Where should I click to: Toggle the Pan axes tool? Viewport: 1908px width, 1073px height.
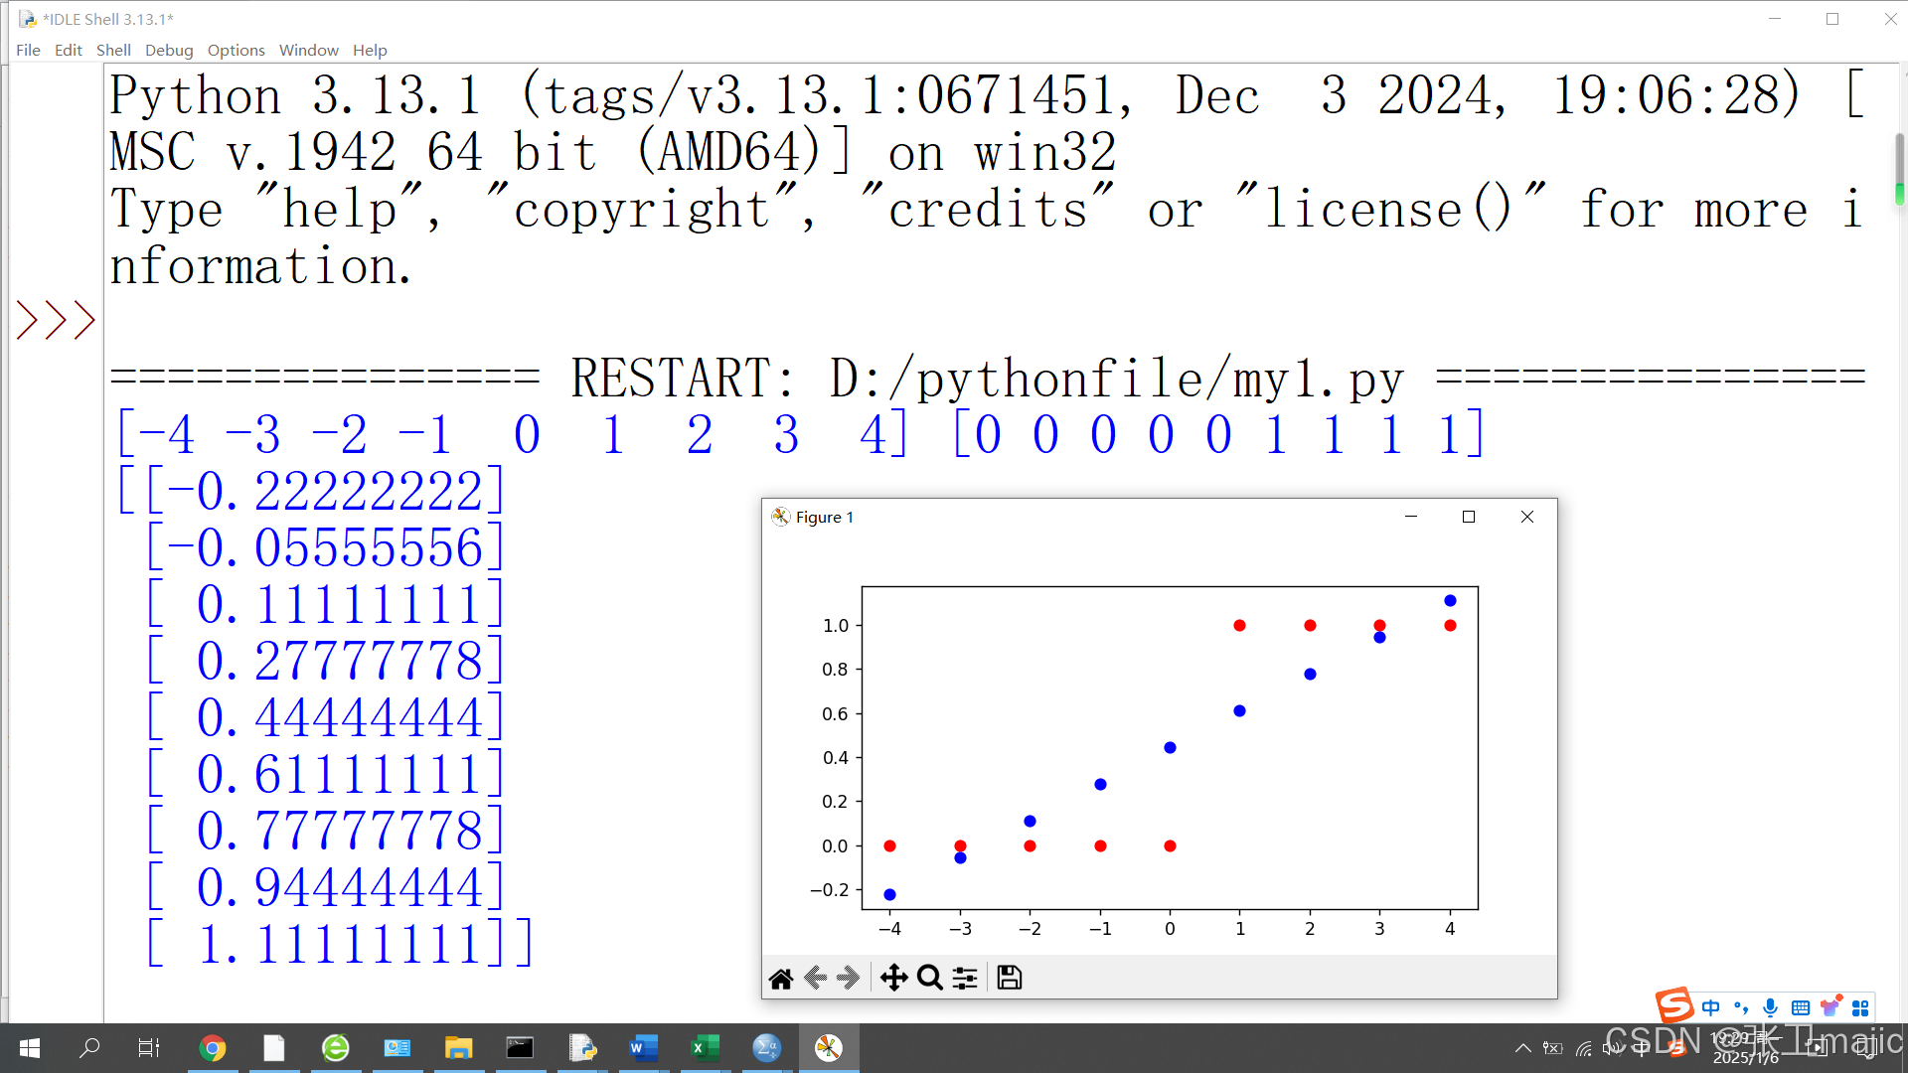[893, 979]
